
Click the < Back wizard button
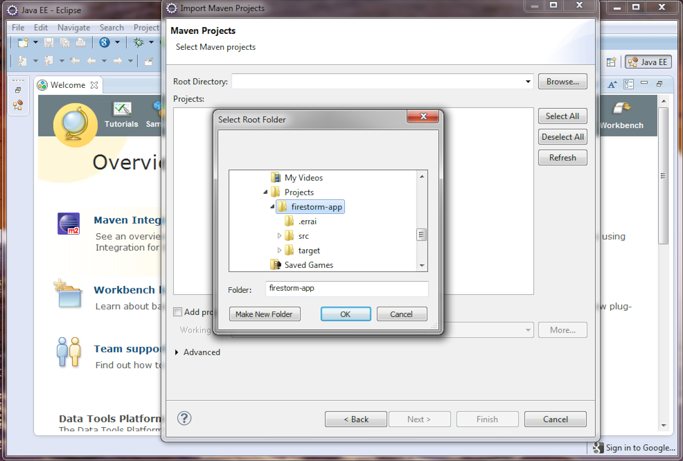[x=356, y=419]
